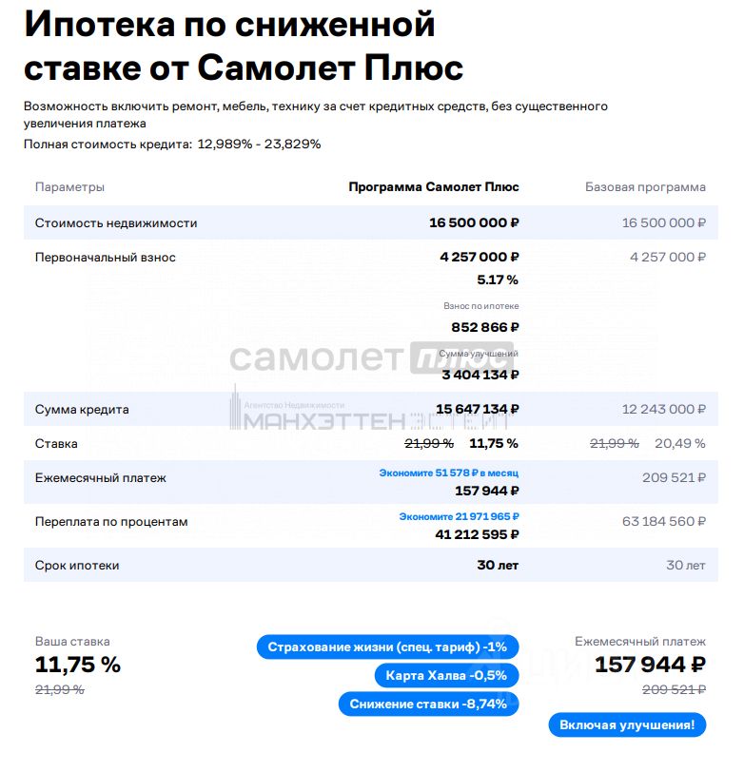Click the improvements amount 3 404 134 ₽
The height and width of the screenshot is (772, 744).
pos(480,376)
